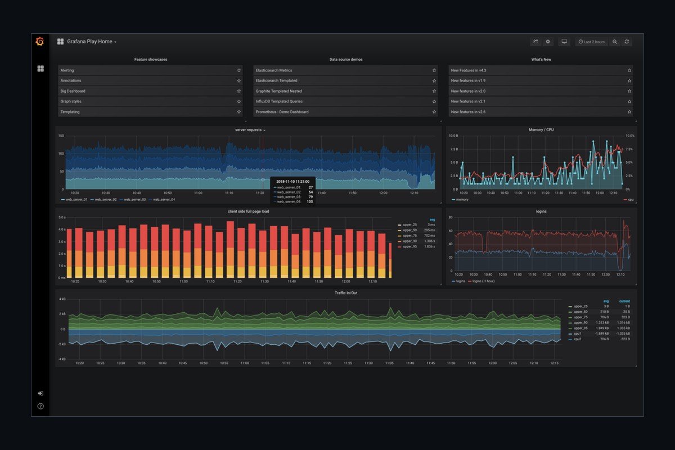Open the Grafana Play Home dashboard picker
This screenshot has width=675, height=450.
pyautogui.click(x=87, y=42)
